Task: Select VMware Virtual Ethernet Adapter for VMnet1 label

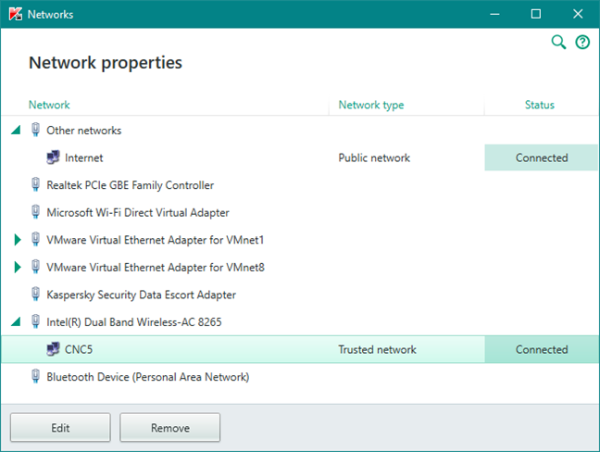Action: [x=156, y=240]
